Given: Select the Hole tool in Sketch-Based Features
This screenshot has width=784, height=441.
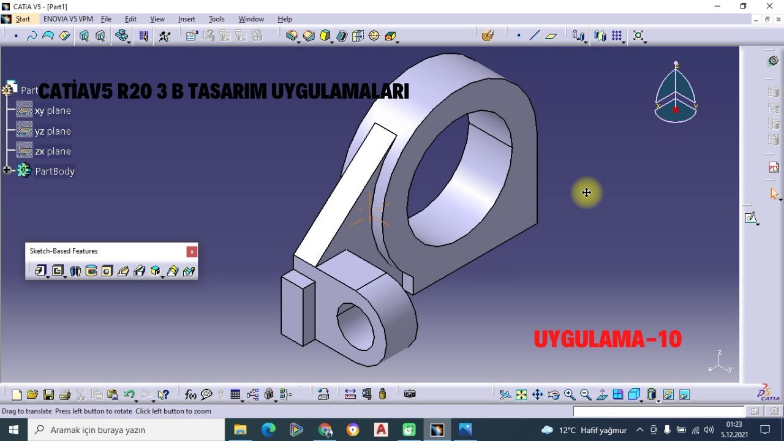Looking at the screenshot, I should pyautogui.click(x=107, y=271).
